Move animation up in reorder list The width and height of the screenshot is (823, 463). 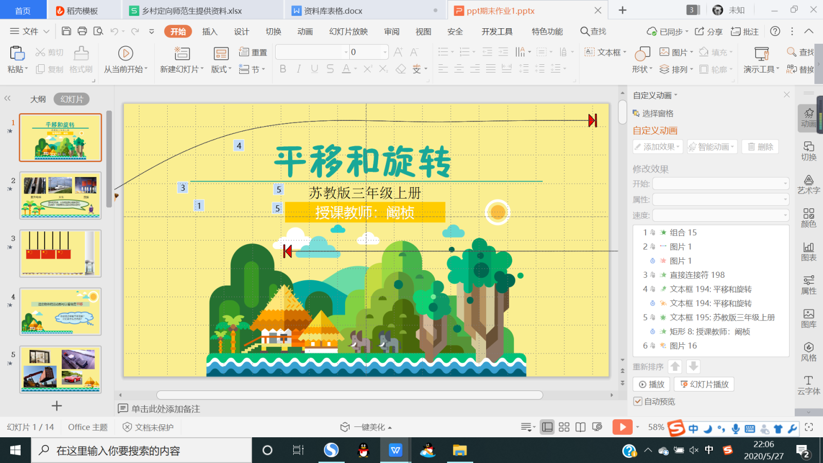(675, 367)
